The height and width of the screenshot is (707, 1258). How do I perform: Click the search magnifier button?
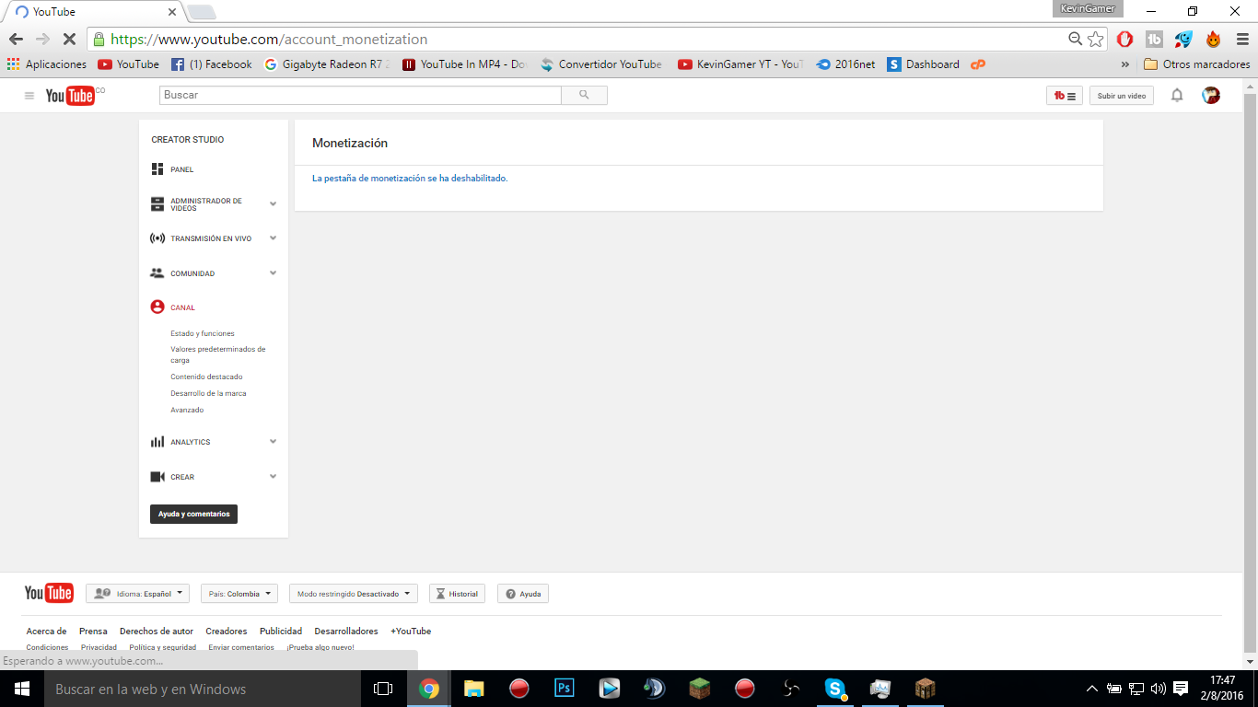(584, 95)
